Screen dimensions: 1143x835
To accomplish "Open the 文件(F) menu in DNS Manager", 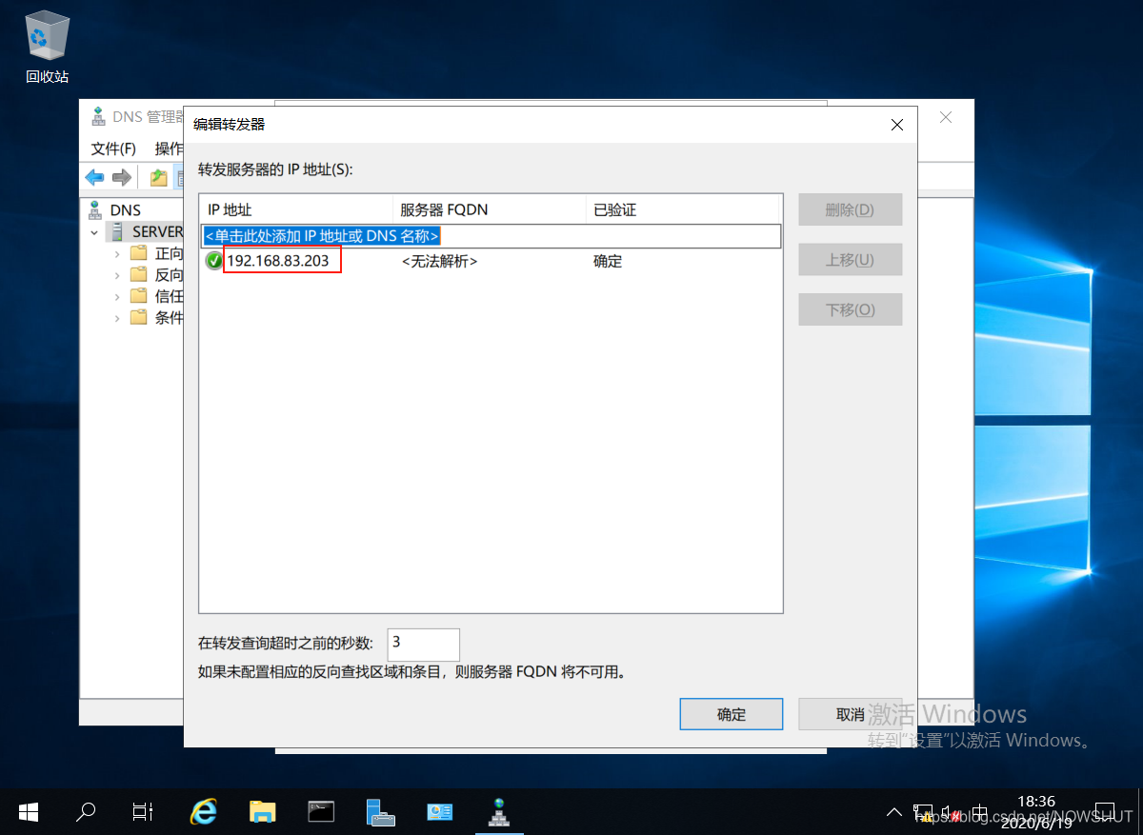I will [x=113, y=149].
